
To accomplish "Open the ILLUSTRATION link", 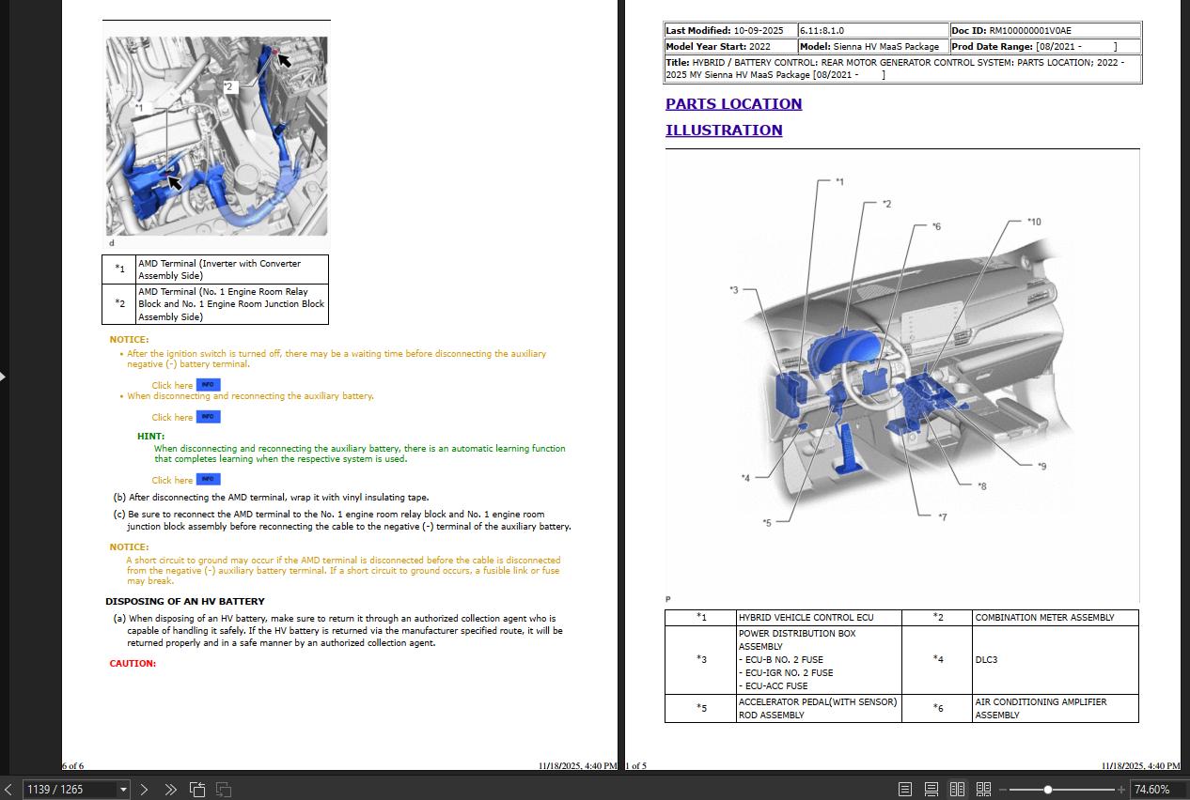I will coord(724,131).
